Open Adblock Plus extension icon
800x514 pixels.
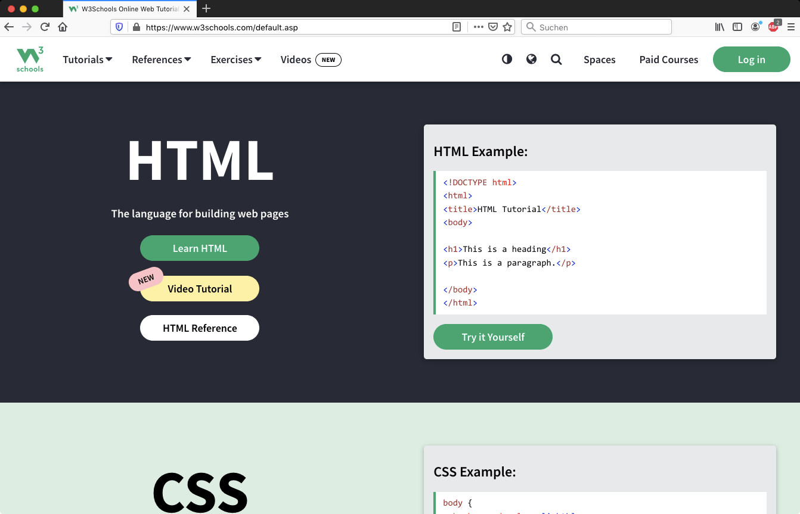(774, 26)
